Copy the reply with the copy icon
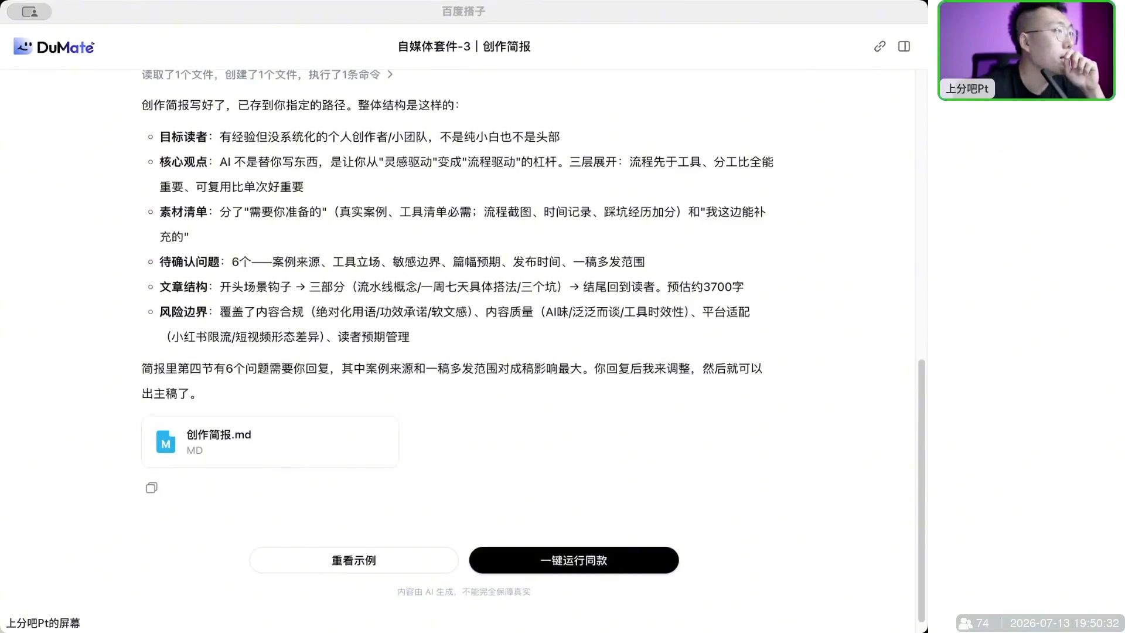Screen dimensions: 1125x633 pyautogui.click(x=151, y=488)
